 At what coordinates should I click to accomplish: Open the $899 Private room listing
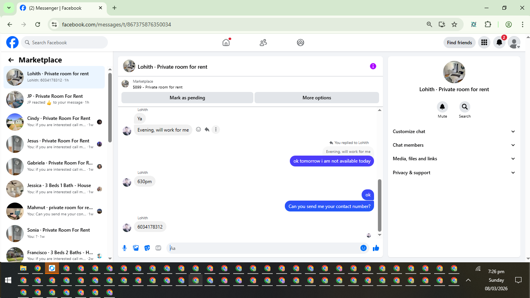[158, 84]
